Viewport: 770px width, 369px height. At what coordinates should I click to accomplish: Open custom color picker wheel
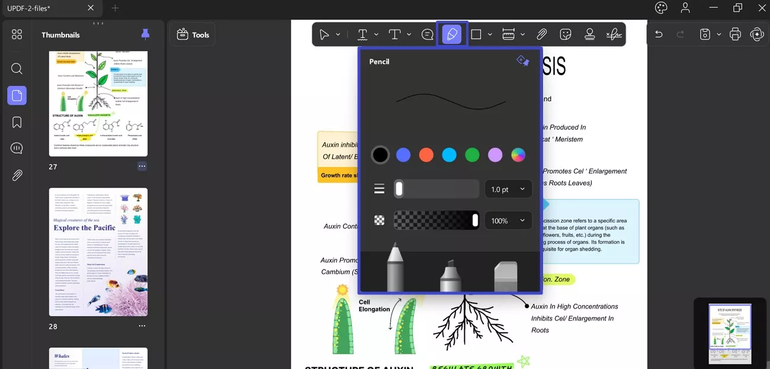point(518,155)
